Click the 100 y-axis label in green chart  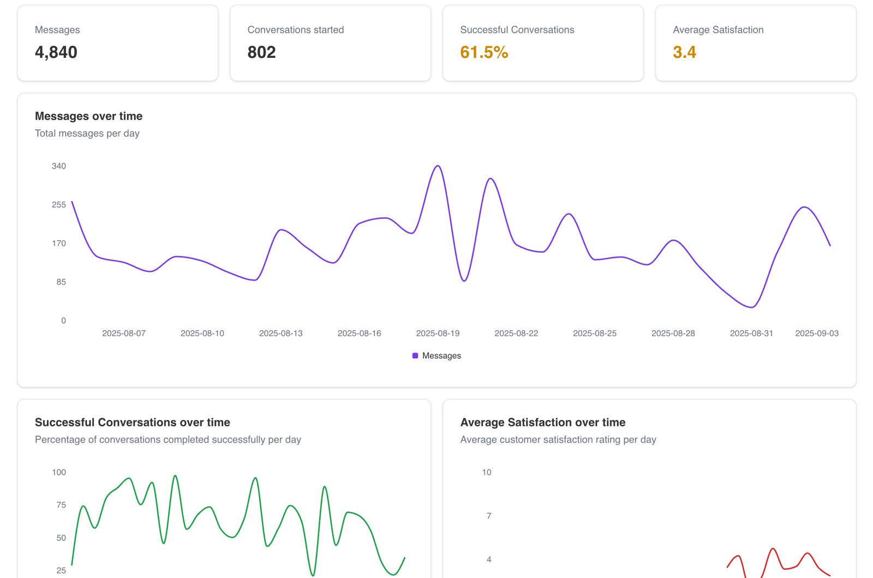[59, 472]
